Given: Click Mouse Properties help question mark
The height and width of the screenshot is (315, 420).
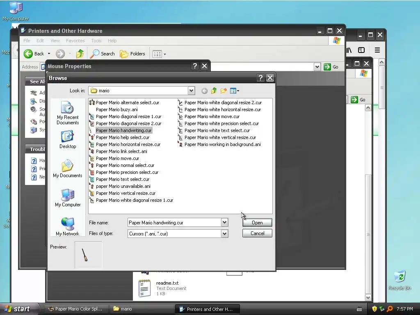Looking at the screenshot, I should coord(195,66).
